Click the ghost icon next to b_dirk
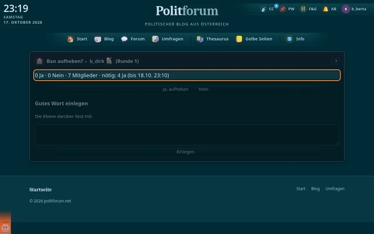 (x=109, y=61)
